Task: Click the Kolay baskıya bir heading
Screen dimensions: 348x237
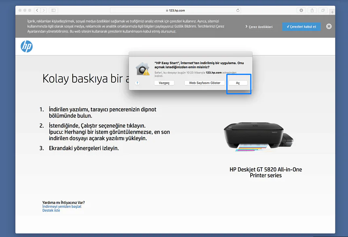Action: pos(86,79)
